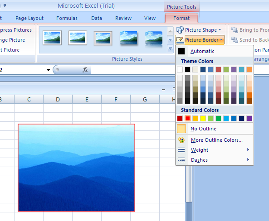Expand the Picture Styles gallery More button
The height and width of the screenshot is (221, 269).
click(x=170, y=49)
